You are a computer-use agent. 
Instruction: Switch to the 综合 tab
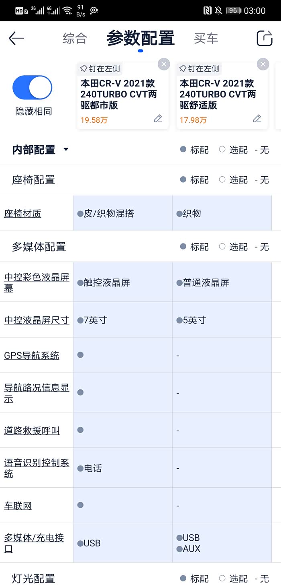[75, 39]
